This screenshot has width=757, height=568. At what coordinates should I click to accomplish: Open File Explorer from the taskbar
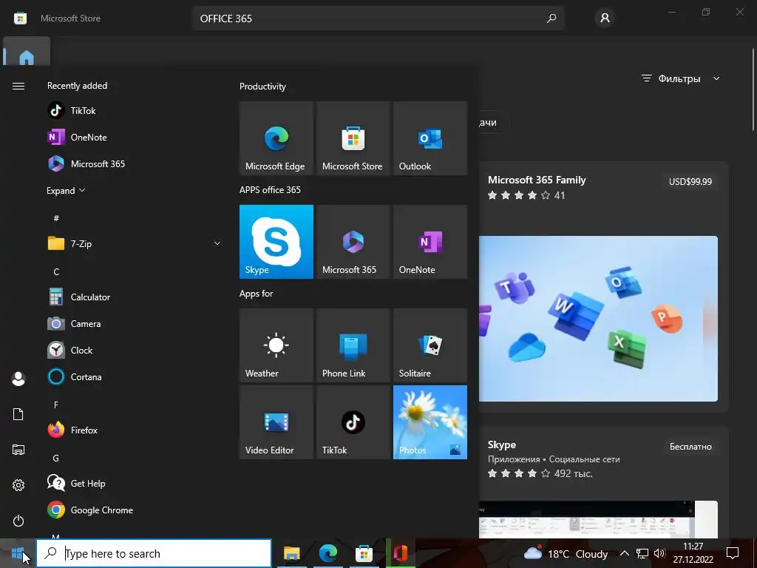tap(291, 553)
